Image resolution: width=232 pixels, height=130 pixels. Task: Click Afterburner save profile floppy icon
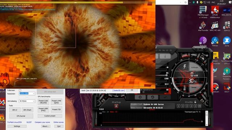coord(200,106)
